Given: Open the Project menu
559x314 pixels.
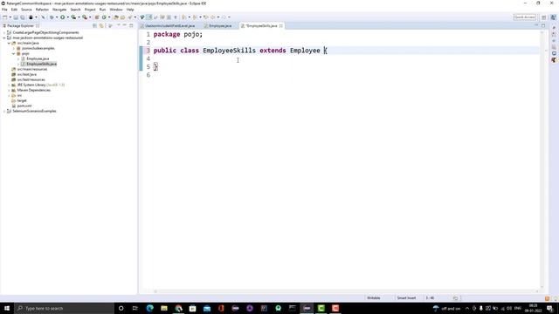Looking at the screenshot, I should (90, 10).
